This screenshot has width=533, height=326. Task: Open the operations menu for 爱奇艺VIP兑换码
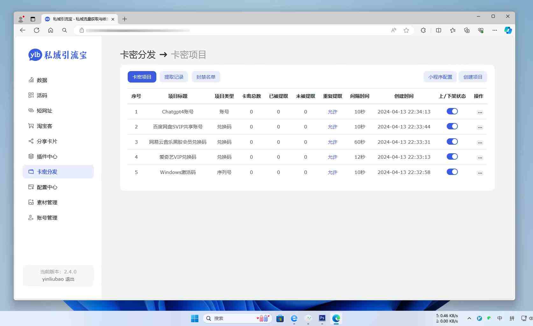(480, 157)
